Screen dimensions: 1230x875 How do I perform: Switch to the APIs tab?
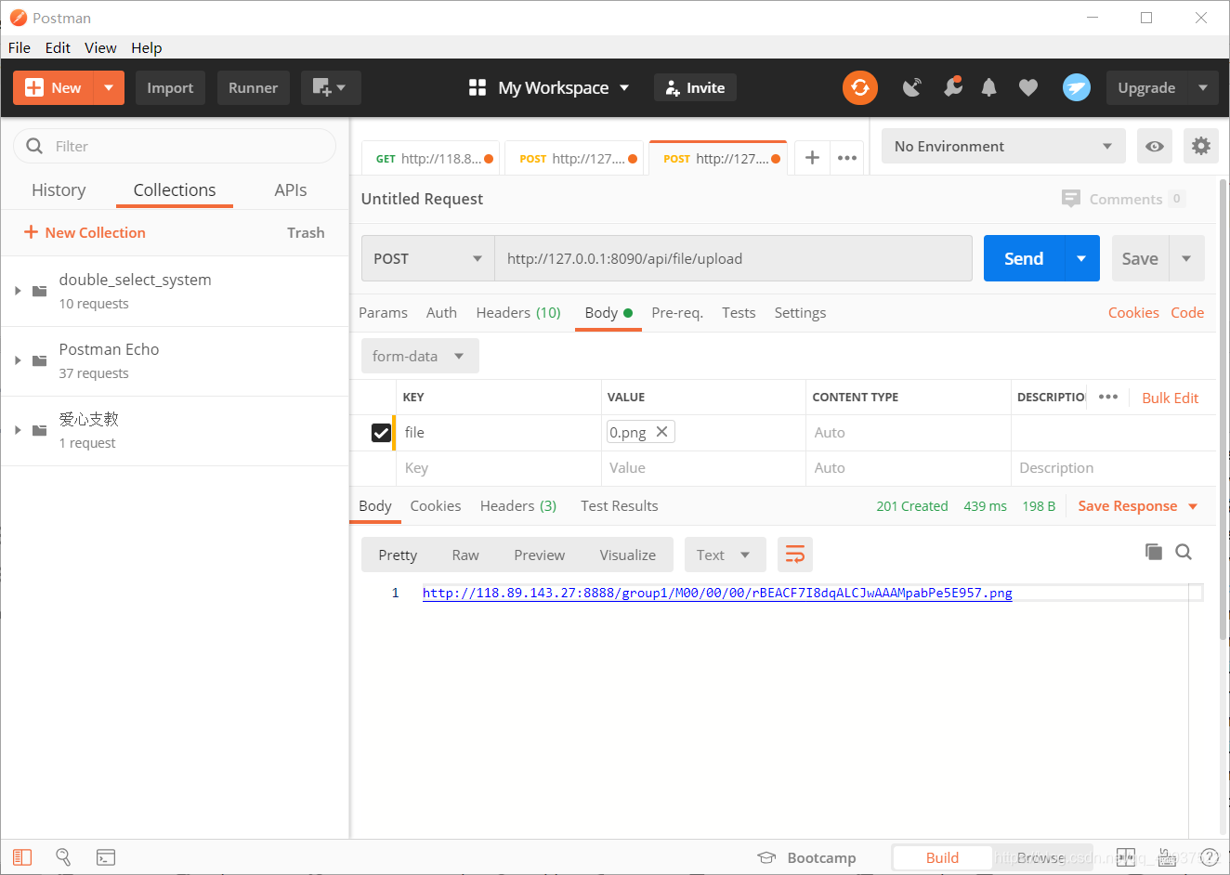point(291,189)
